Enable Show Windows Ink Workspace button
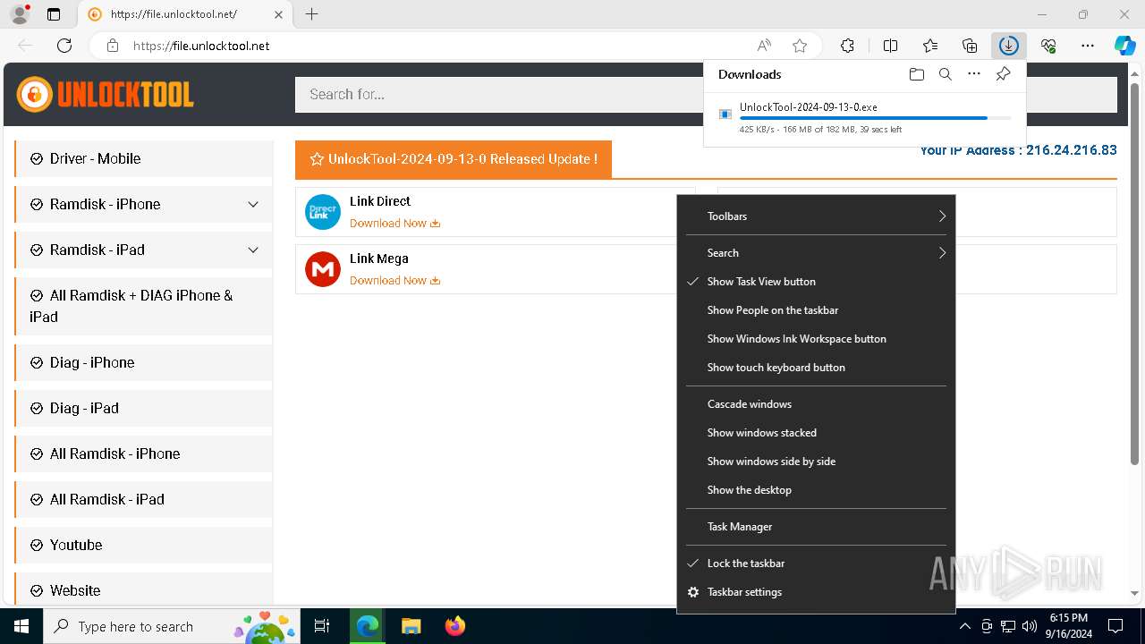The image size is (1145, 644). pyautogui.click(x=816, y=339)
